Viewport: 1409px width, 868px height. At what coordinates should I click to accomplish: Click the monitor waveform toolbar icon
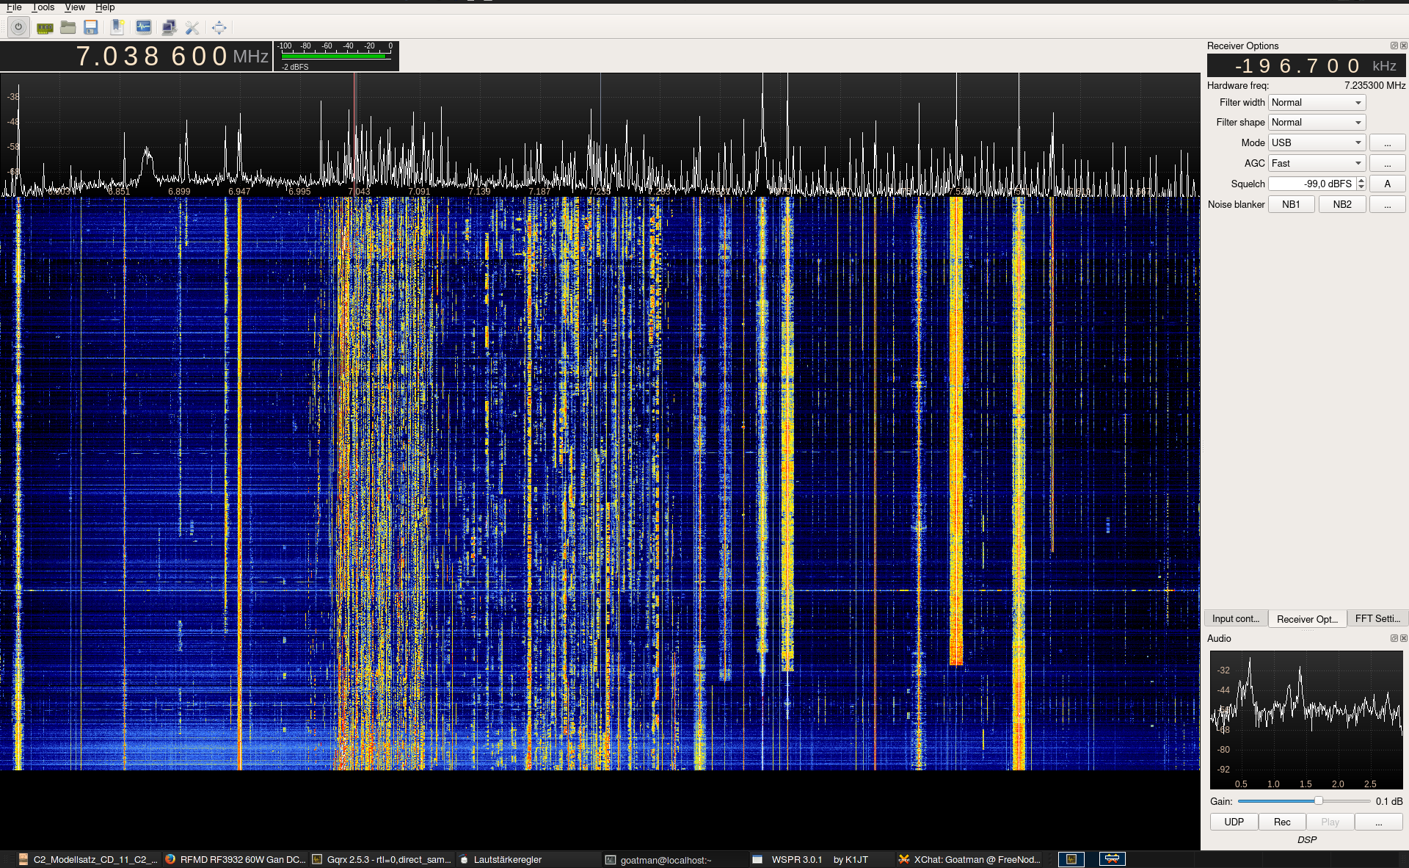144,28
